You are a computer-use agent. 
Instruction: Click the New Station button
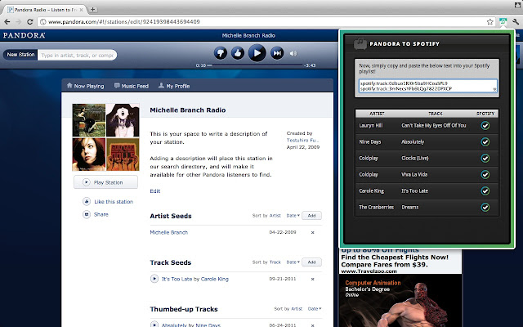(20, 55)
